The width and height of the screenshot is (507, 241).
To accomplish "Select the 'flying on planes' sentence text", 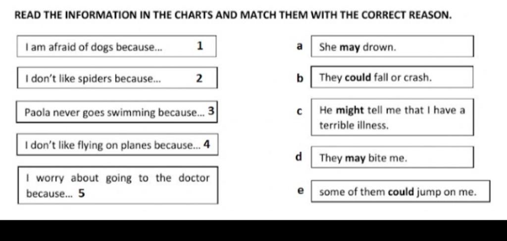I will point(113,145).
